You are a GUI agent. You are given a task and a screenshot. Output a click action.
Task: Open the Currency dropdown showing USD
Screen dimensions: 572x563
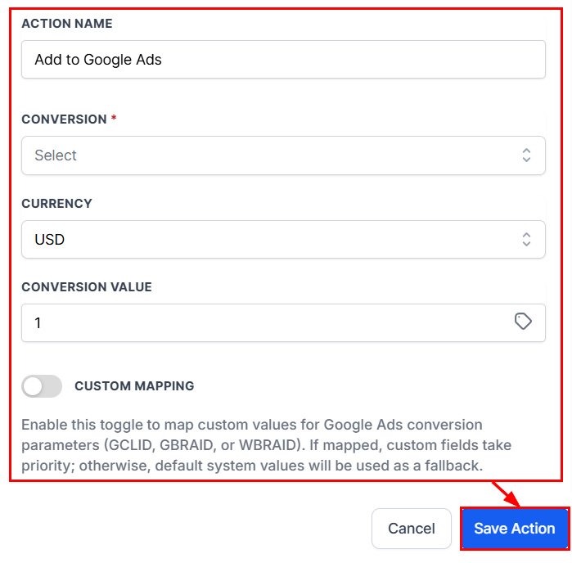[283, 240]
